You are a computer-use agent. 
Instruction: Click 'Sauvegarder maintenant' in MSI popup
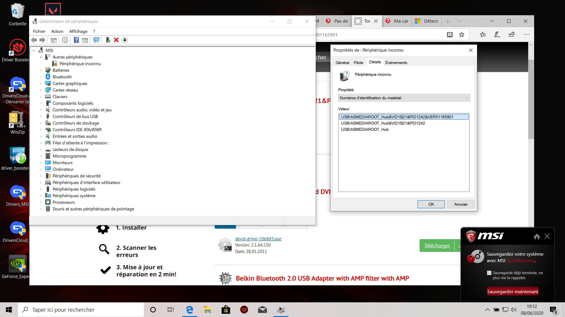tap(513, 291)
